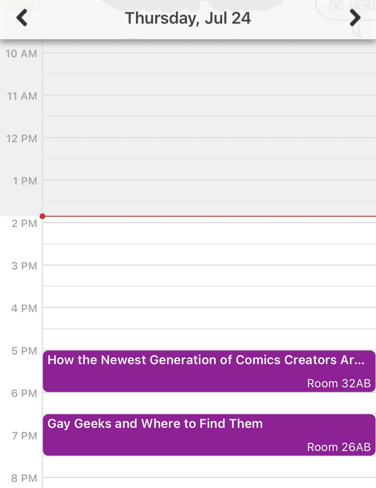Select the 2 PM time label

[24, 223]
